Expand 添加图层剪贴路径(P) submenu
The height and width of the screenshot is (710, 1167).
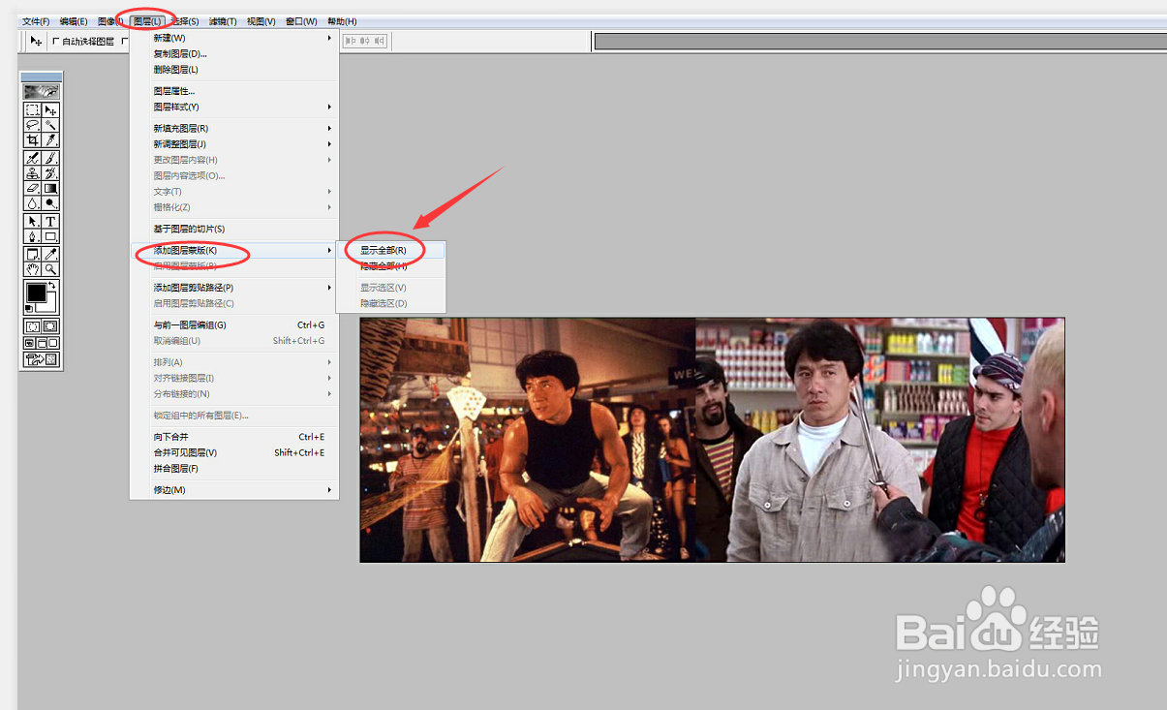[x=234, y=288]
